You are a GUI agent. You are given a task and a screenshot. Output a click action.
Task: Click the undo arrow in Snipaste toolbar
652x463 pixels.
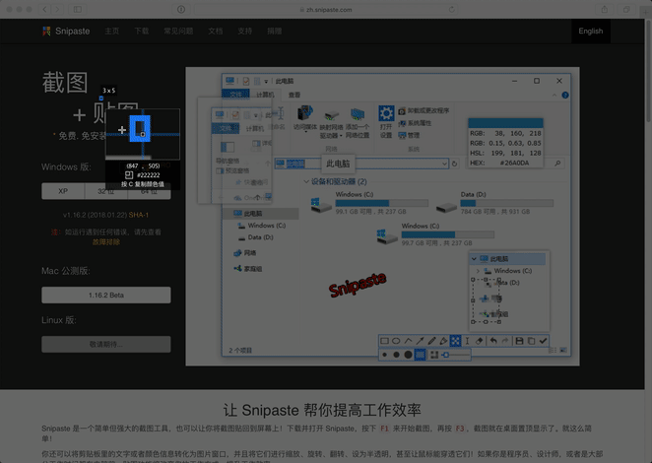493,341
